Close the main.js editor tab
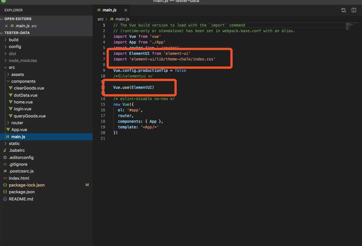 click(x=126, y=10)
